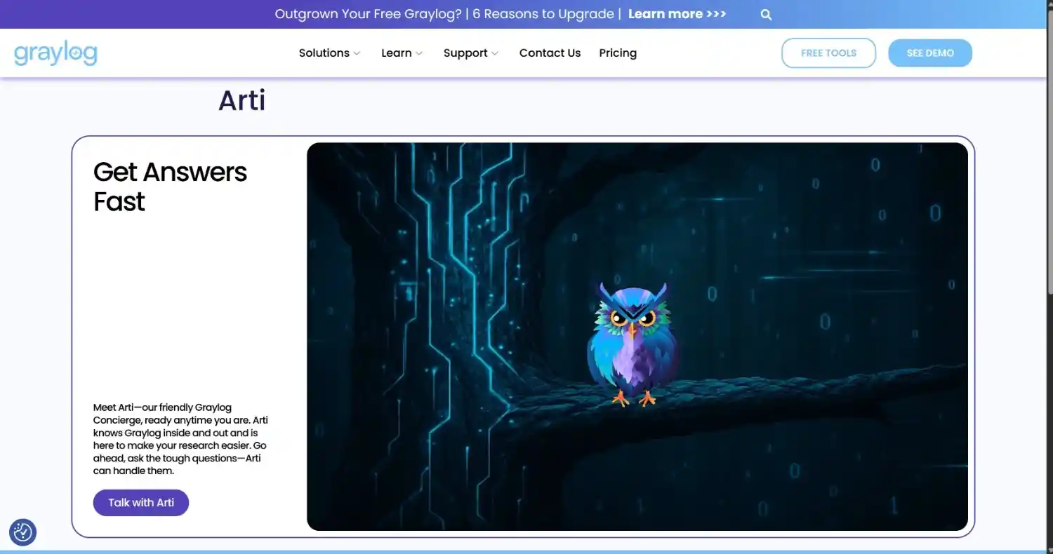Click the Arti page heading

(242, 100)
